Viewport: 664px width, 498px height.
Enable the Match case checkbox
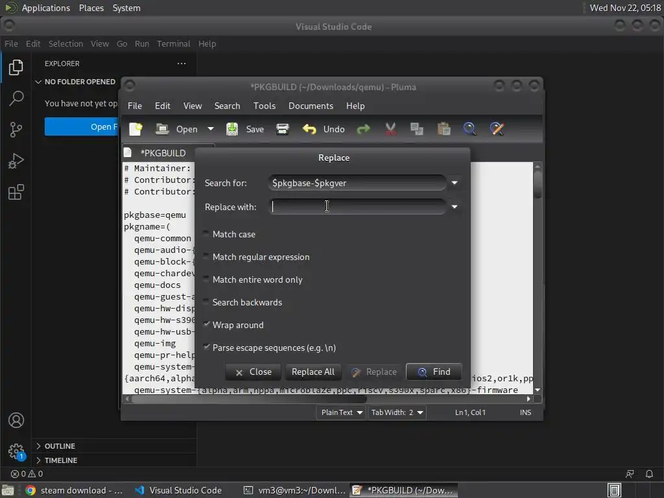(206, 233)
